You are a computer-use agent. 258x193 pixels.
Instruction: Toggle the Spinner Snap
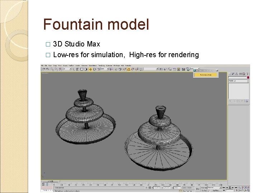tap(137, 69)
